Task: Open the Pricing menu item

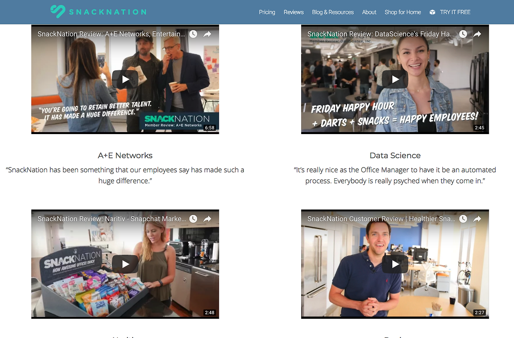Action: (x=267, y=12)
